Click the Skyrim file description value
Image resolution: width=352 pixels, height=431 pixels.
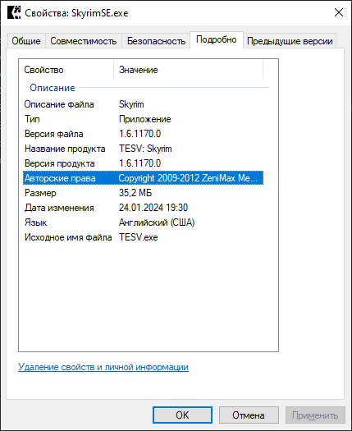tap(131, 104)
